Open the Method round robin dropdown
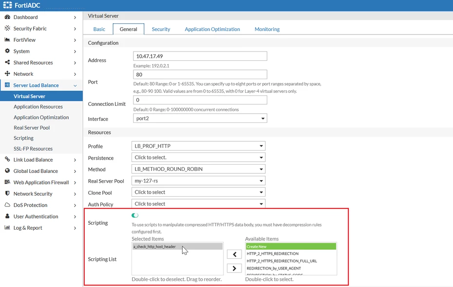This screenshot has height=287, width=453. coord(198,169)
